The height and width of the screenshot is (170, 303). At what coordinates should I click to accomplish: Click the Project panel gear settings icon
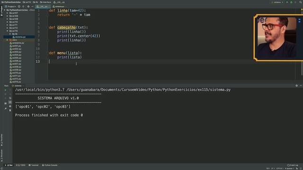(28, 6)
